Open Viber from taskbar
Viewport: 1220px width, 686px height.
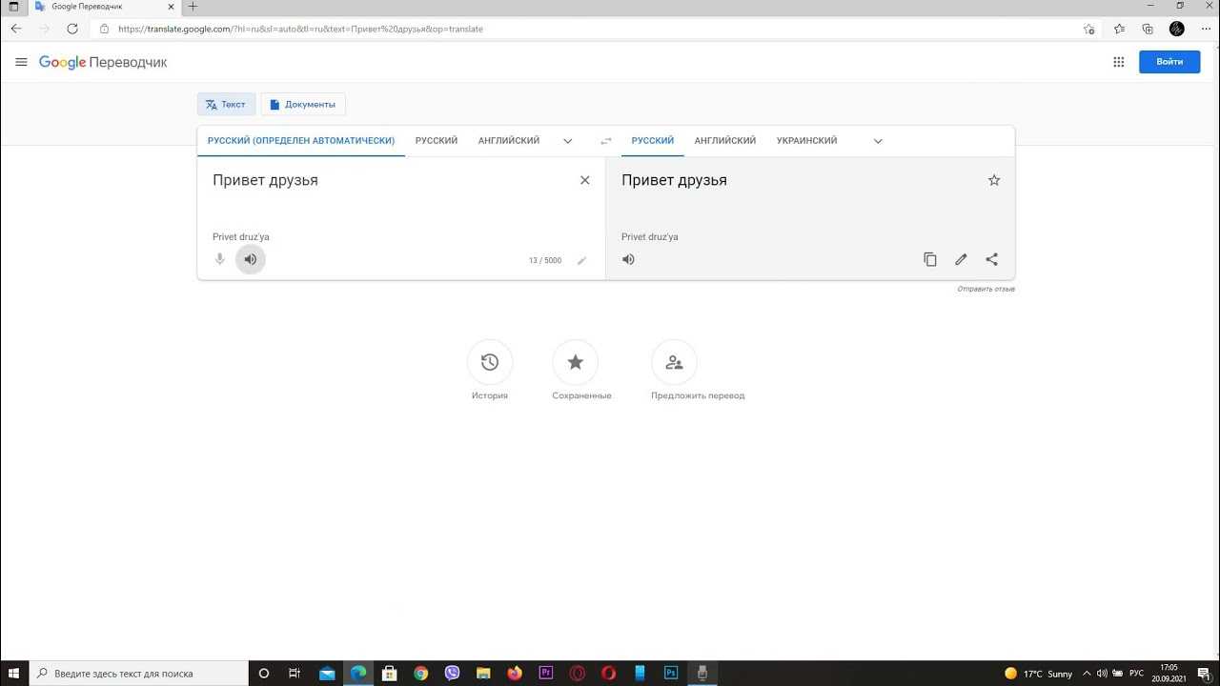pos(453,673)
